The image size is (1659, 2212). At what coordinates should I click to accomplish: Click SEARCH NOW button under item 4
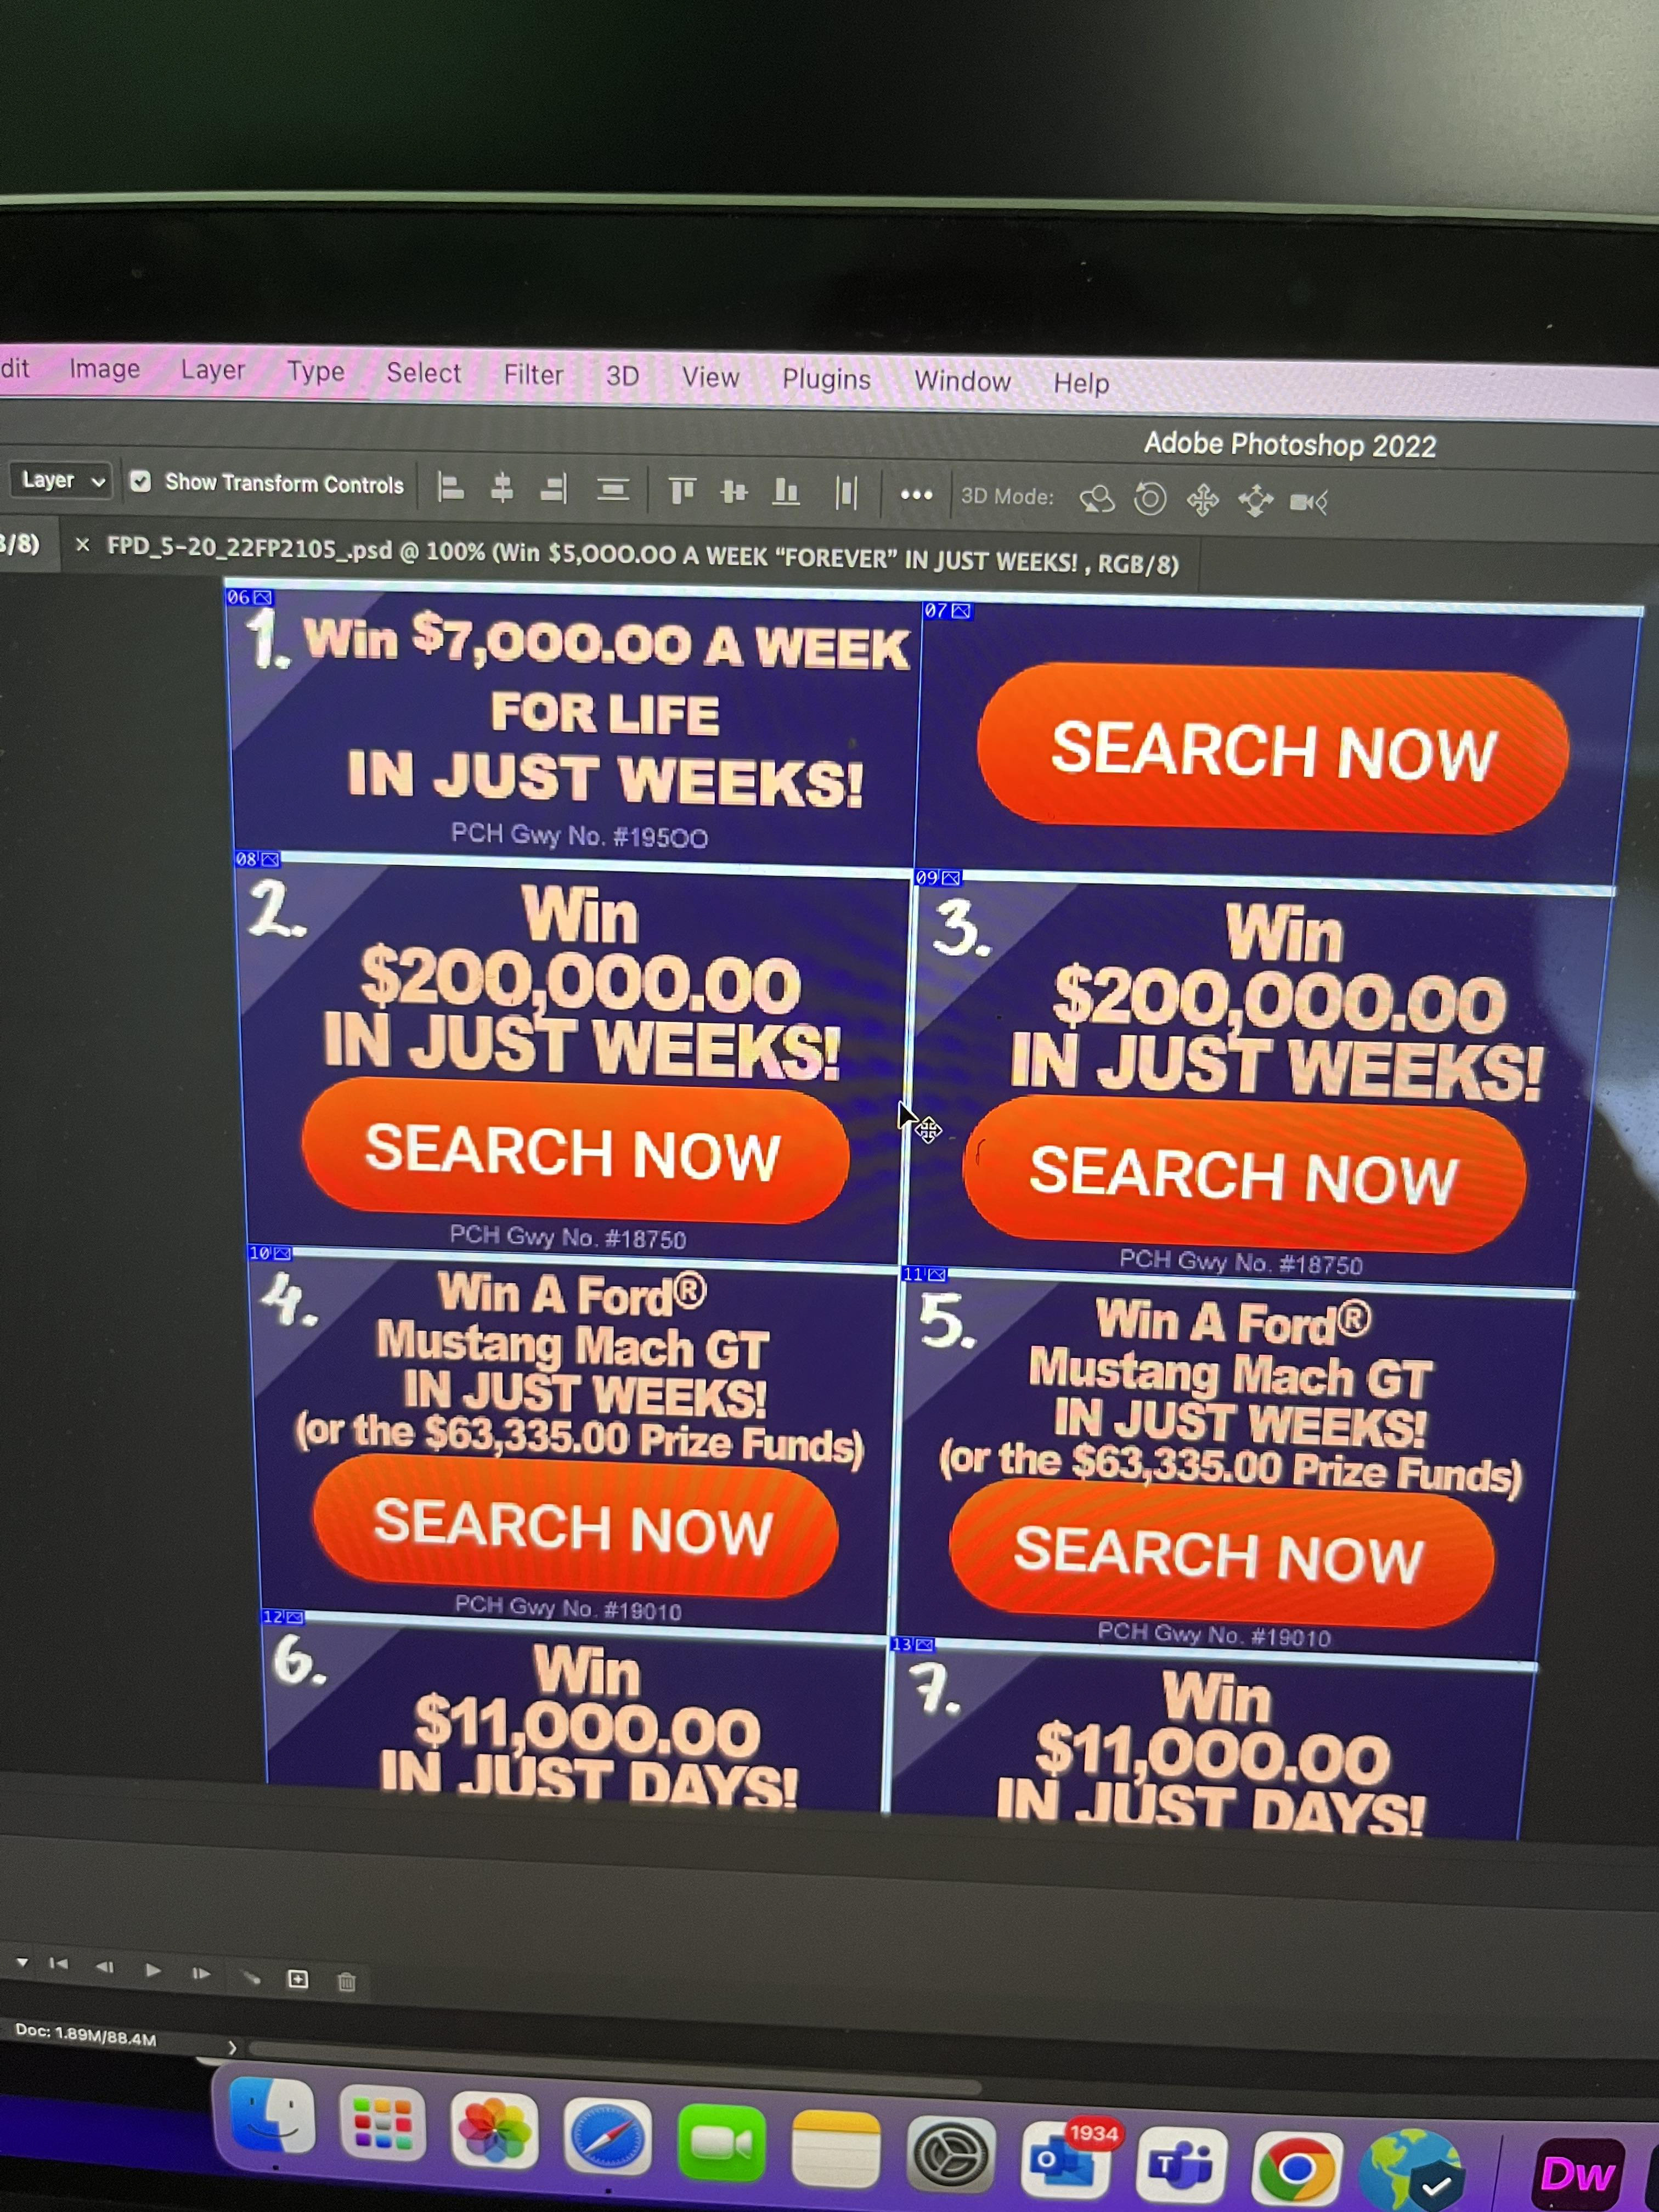pos(575,1526)
